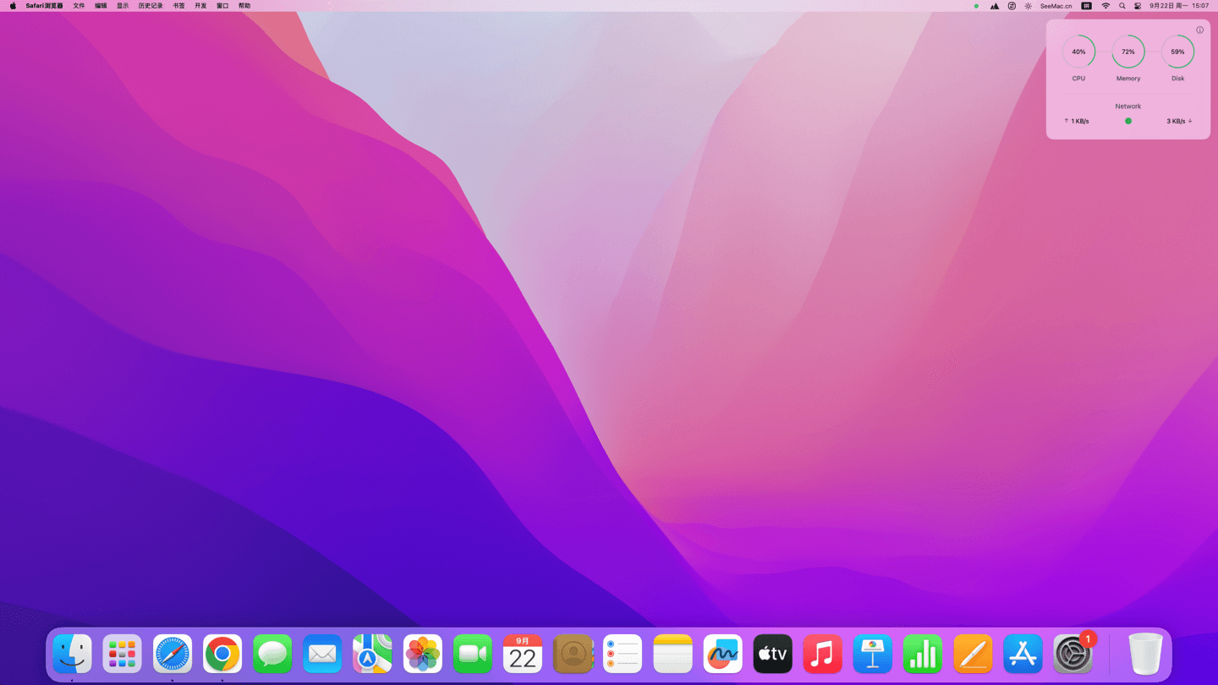This screenshot has height=685, width=1218.
Task: Open the Apple TV app
Action: coord(772,654)
